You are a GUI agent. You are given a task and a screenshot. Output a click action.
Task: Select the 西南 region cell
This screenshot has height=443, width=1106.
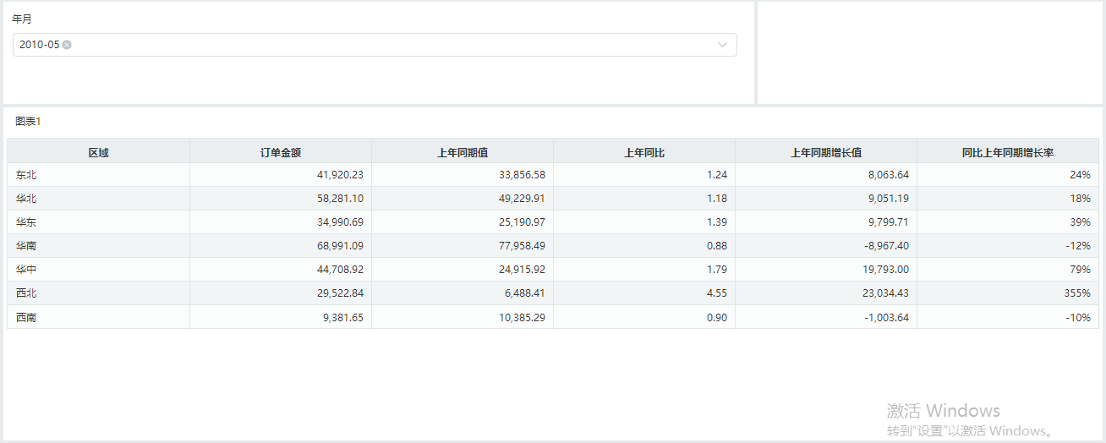(x=99, y=317)
